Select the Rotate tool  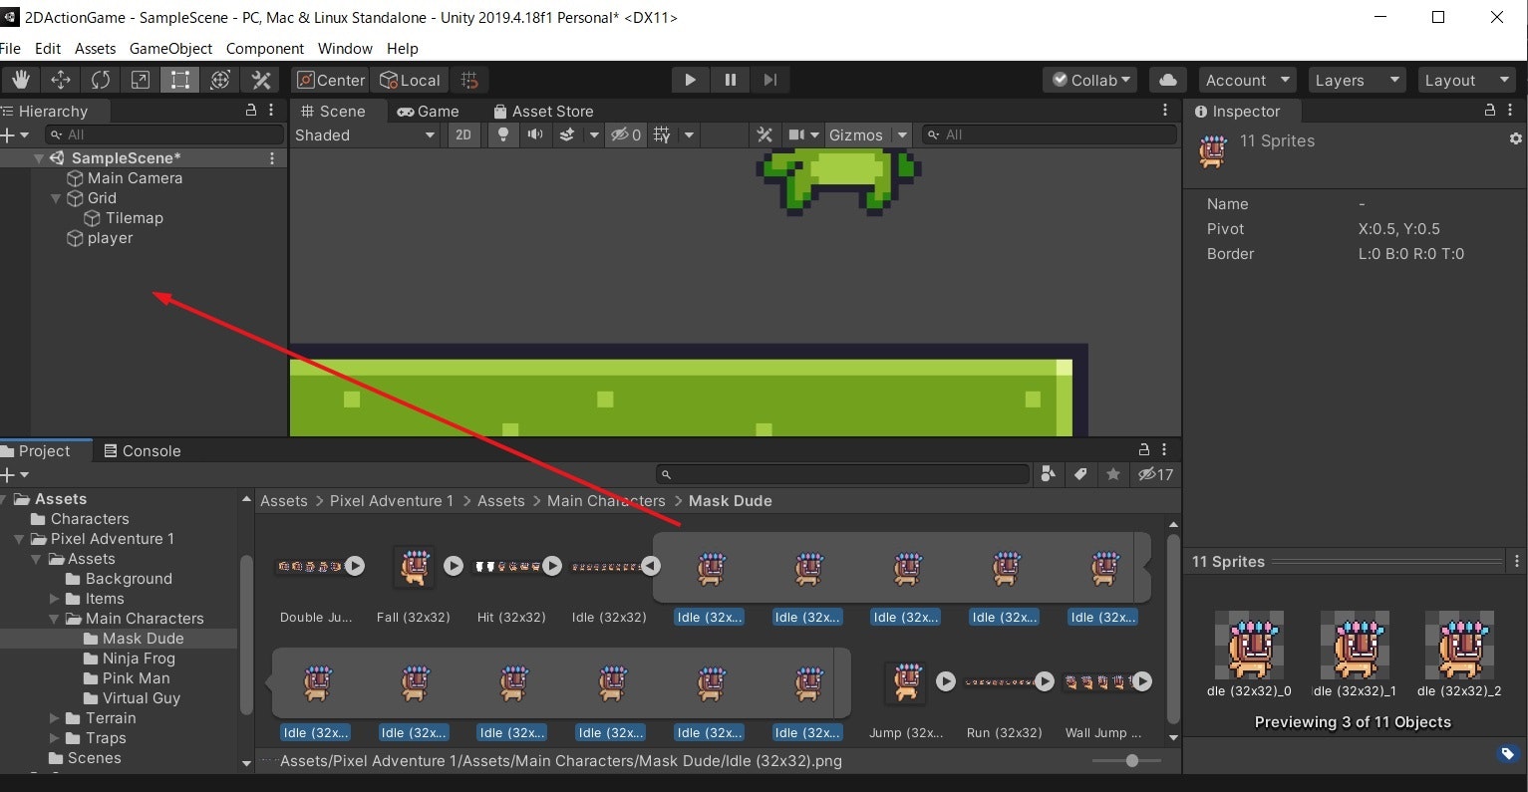click(101, 80)
